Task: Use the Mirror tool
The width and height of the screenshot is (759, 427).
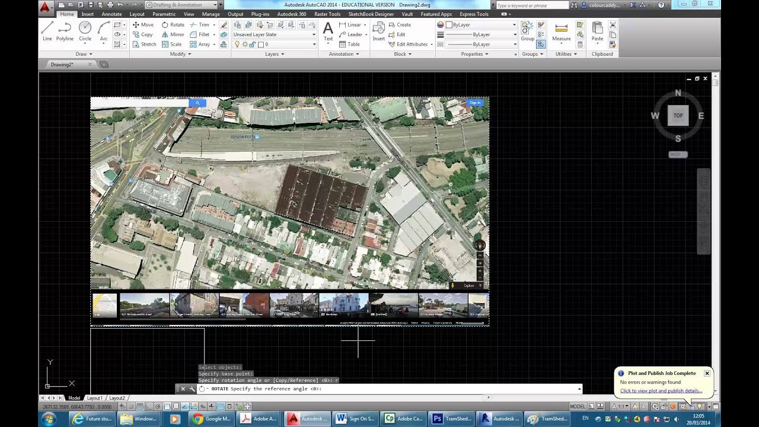Action: (173, 34)
